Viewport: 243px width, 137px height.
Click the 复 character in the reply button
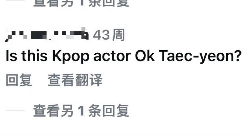point(26,80)
